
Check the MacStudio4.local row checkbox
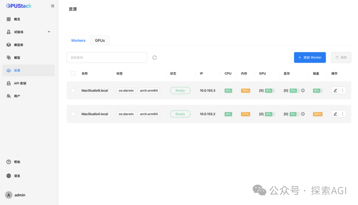(x=73, y=114)
